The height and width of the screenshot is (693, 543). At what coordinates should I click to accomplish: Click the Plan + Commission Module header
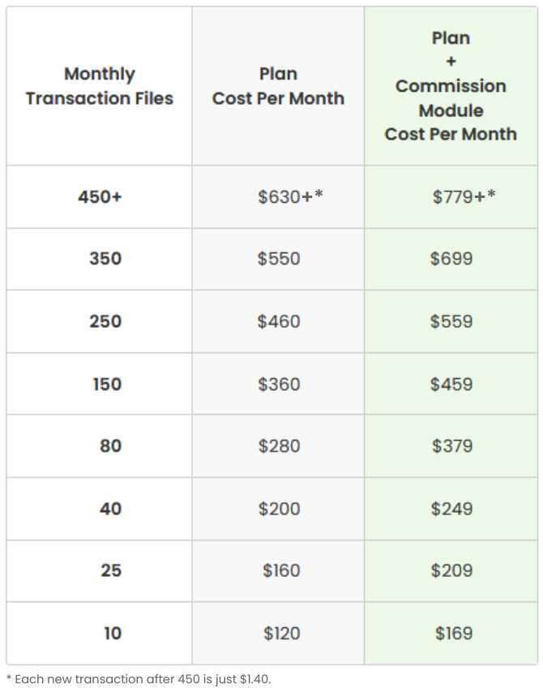[451, 86]
